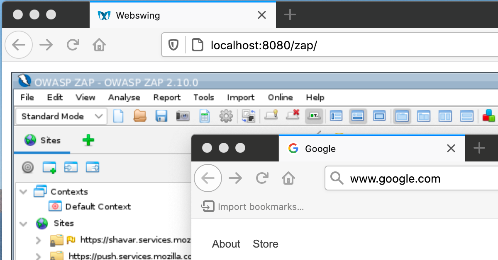Viewport: 498px width, 260px height.
Task: Reload the Google page
Action: click(262, 178)
